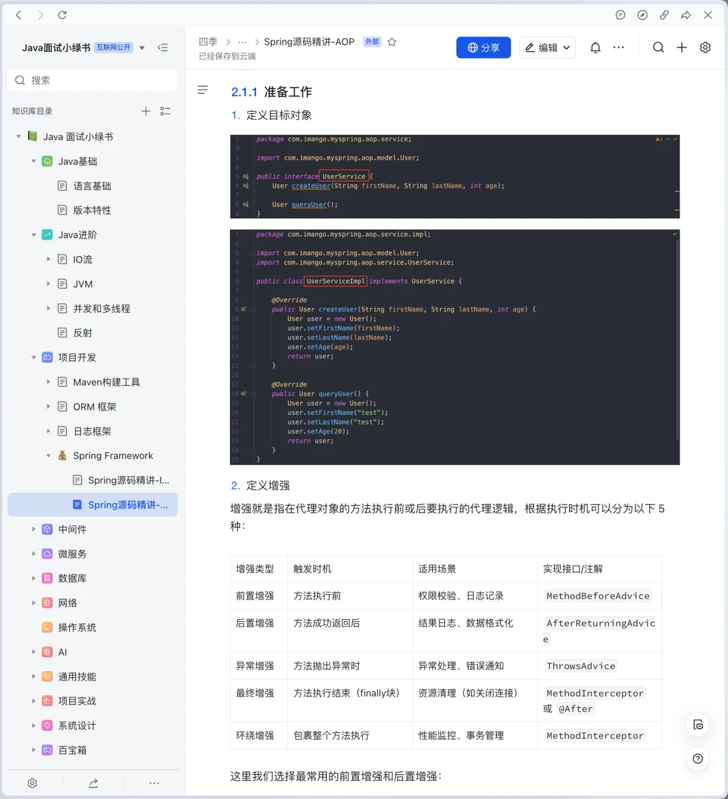Create a new document with the plus icon

pyautogui.click(x=681, y=47)
